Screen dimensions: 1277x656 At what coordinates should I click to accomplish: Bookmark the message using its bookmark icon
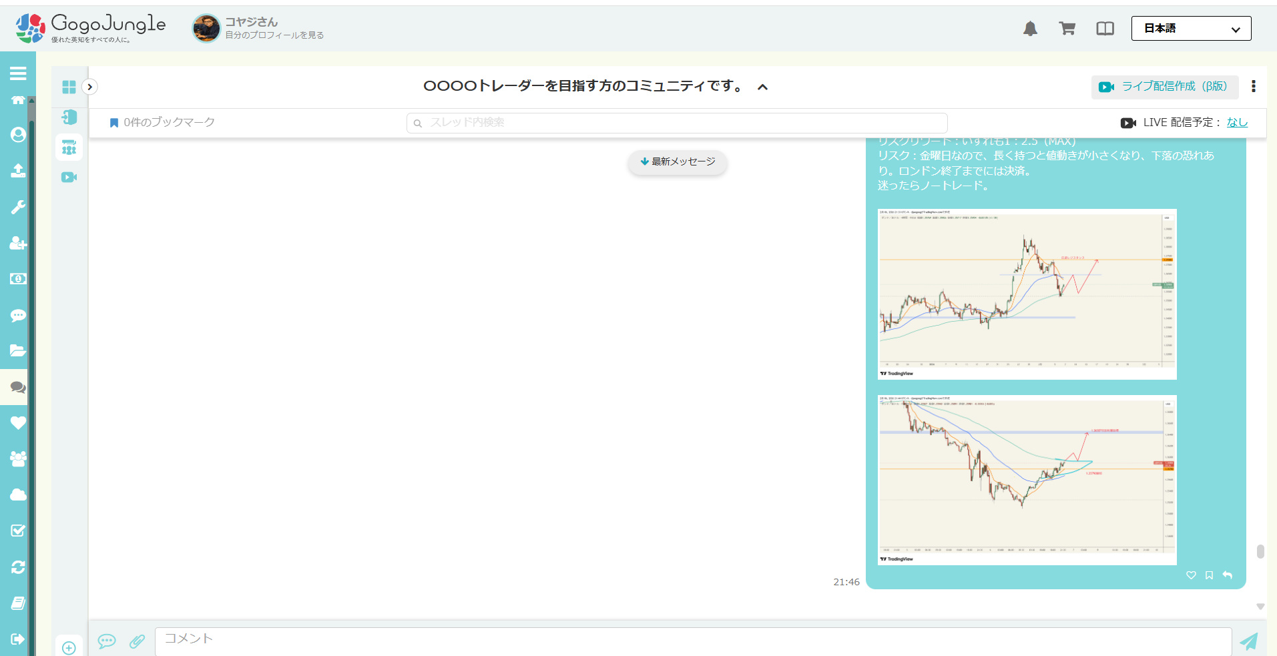pyautogui.click(x=1209, y=575)
